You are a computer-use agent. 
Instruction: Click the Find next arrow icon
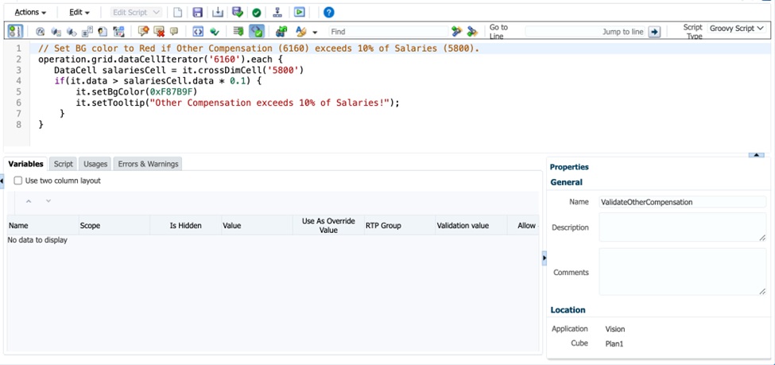pos(456,32)
